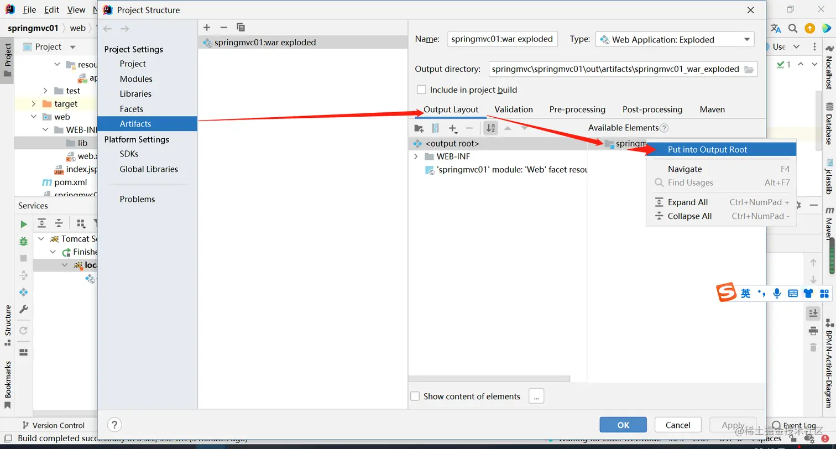This screenshot has width=836, height=449.
Task: Click the OK button
Action: point(623,425)
